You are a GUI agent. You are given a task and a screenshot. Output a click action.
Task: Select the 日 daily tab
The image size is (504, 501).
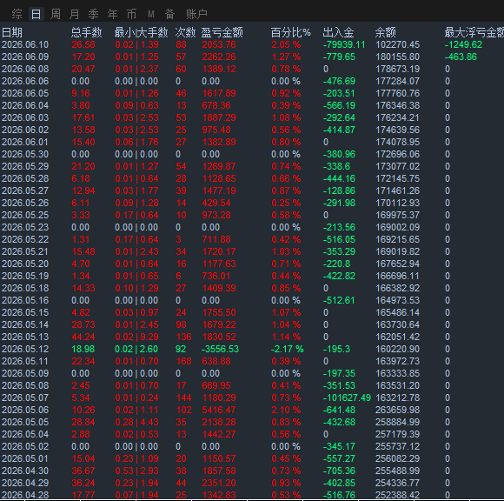(36, 14)
